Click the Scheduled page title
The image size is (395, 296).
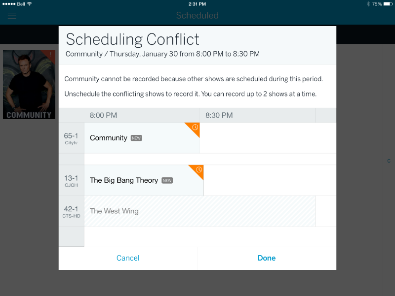197,16
